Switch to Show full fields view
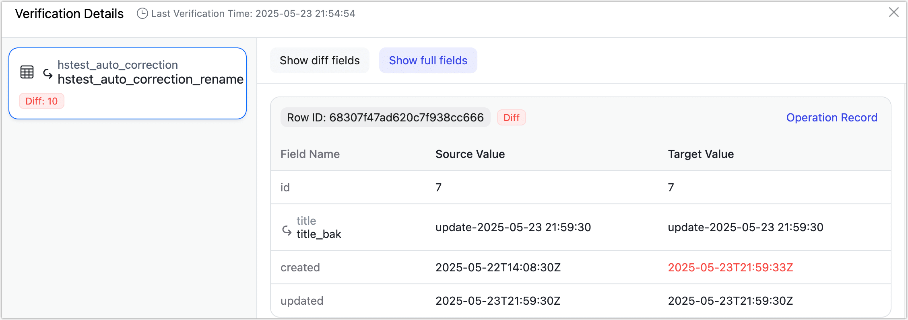 pyautogui.click(x=428, y=60)
